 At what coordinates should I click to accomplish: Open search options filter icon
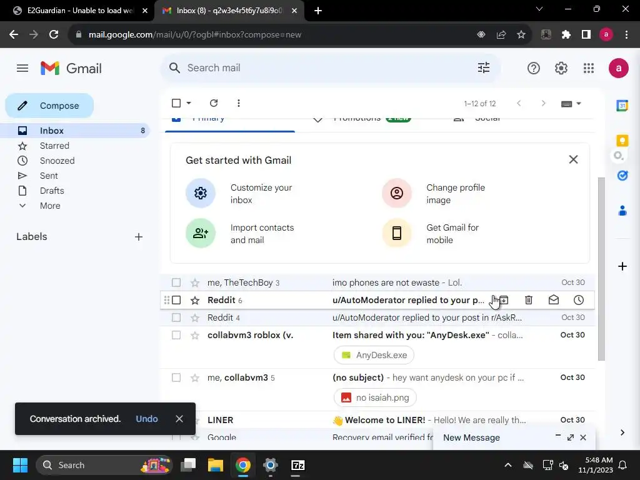(x=484, y=67)
